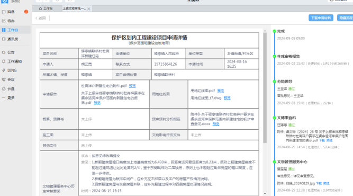Click the 文物管理服务中心 timeline step marker
353x196 pixels.
pos(275,162)
